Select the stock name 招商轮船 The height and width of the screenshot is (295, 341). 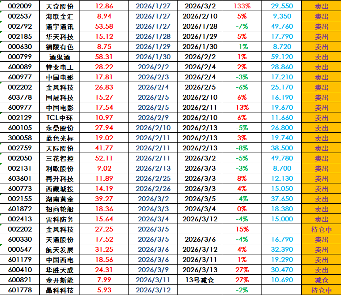60,209
